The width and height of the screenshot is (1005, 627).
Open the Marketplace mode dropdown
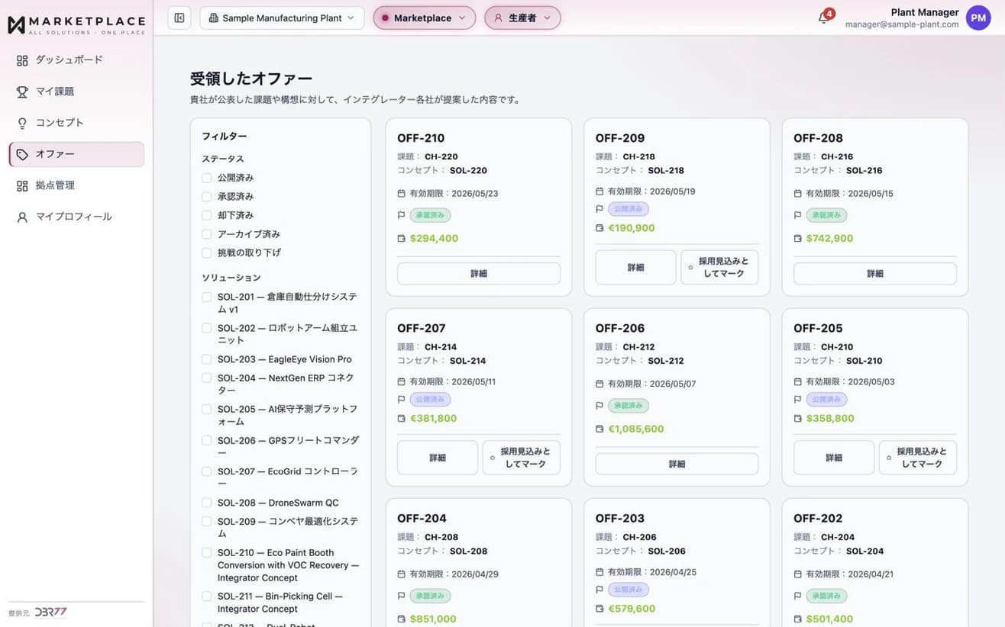424,18
